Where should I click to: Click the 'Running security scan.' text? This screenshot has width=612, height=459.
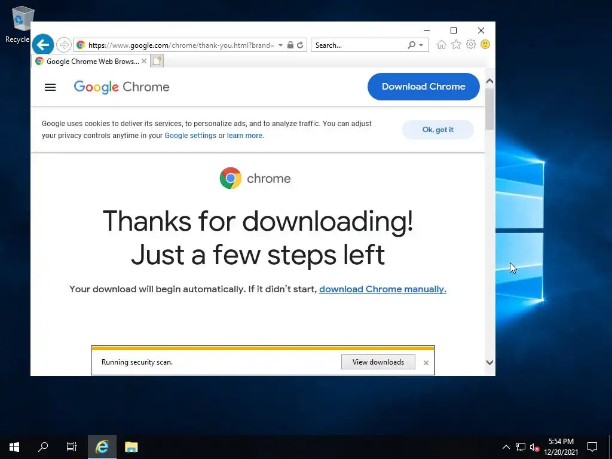(x=137, y=362)
